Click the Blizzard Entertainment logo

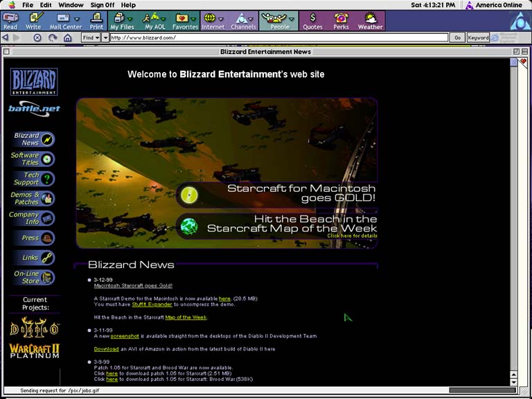coord(34,82)
